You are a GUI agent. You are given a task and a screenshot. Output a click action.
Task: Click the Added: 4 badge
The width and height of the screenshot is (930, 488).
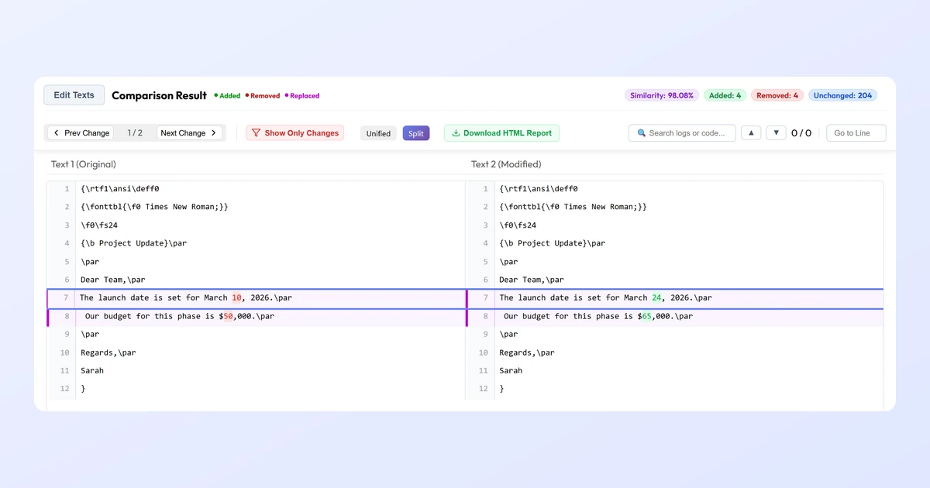click(x=725, y=95)
